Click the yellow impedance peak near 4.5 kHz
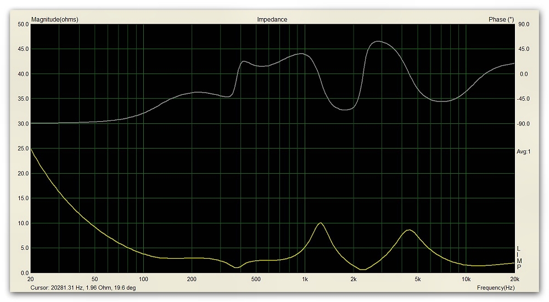The image size is (549, 302). tap(408, 230)
